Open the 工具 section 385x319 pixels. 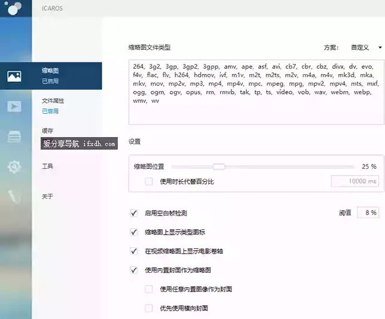47,166
